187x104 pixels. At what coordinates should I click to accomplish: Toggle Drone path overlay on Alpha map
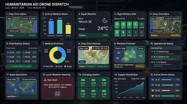pyautogui.click(x=13, y=31)
